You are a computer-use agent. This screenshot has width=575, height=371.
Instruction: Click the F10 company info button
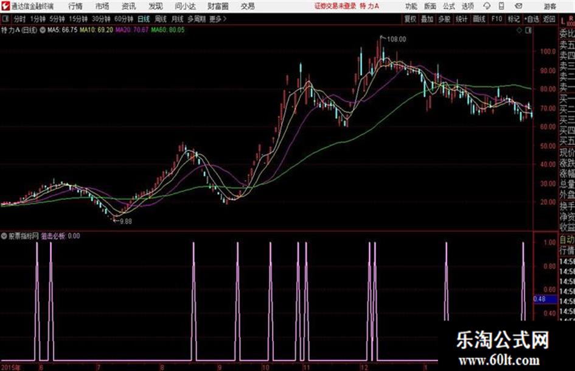(497, 19)
